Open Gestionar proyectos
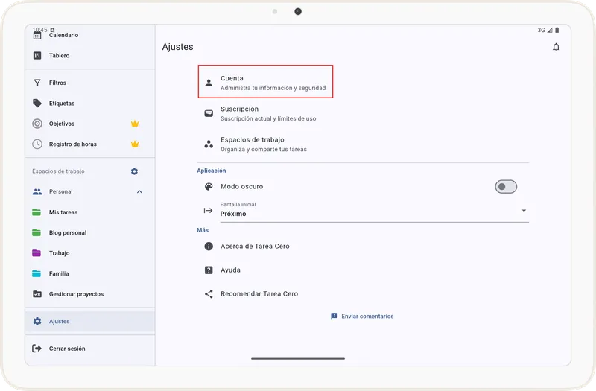Screen dimensions: 596x391 (76, 294)
